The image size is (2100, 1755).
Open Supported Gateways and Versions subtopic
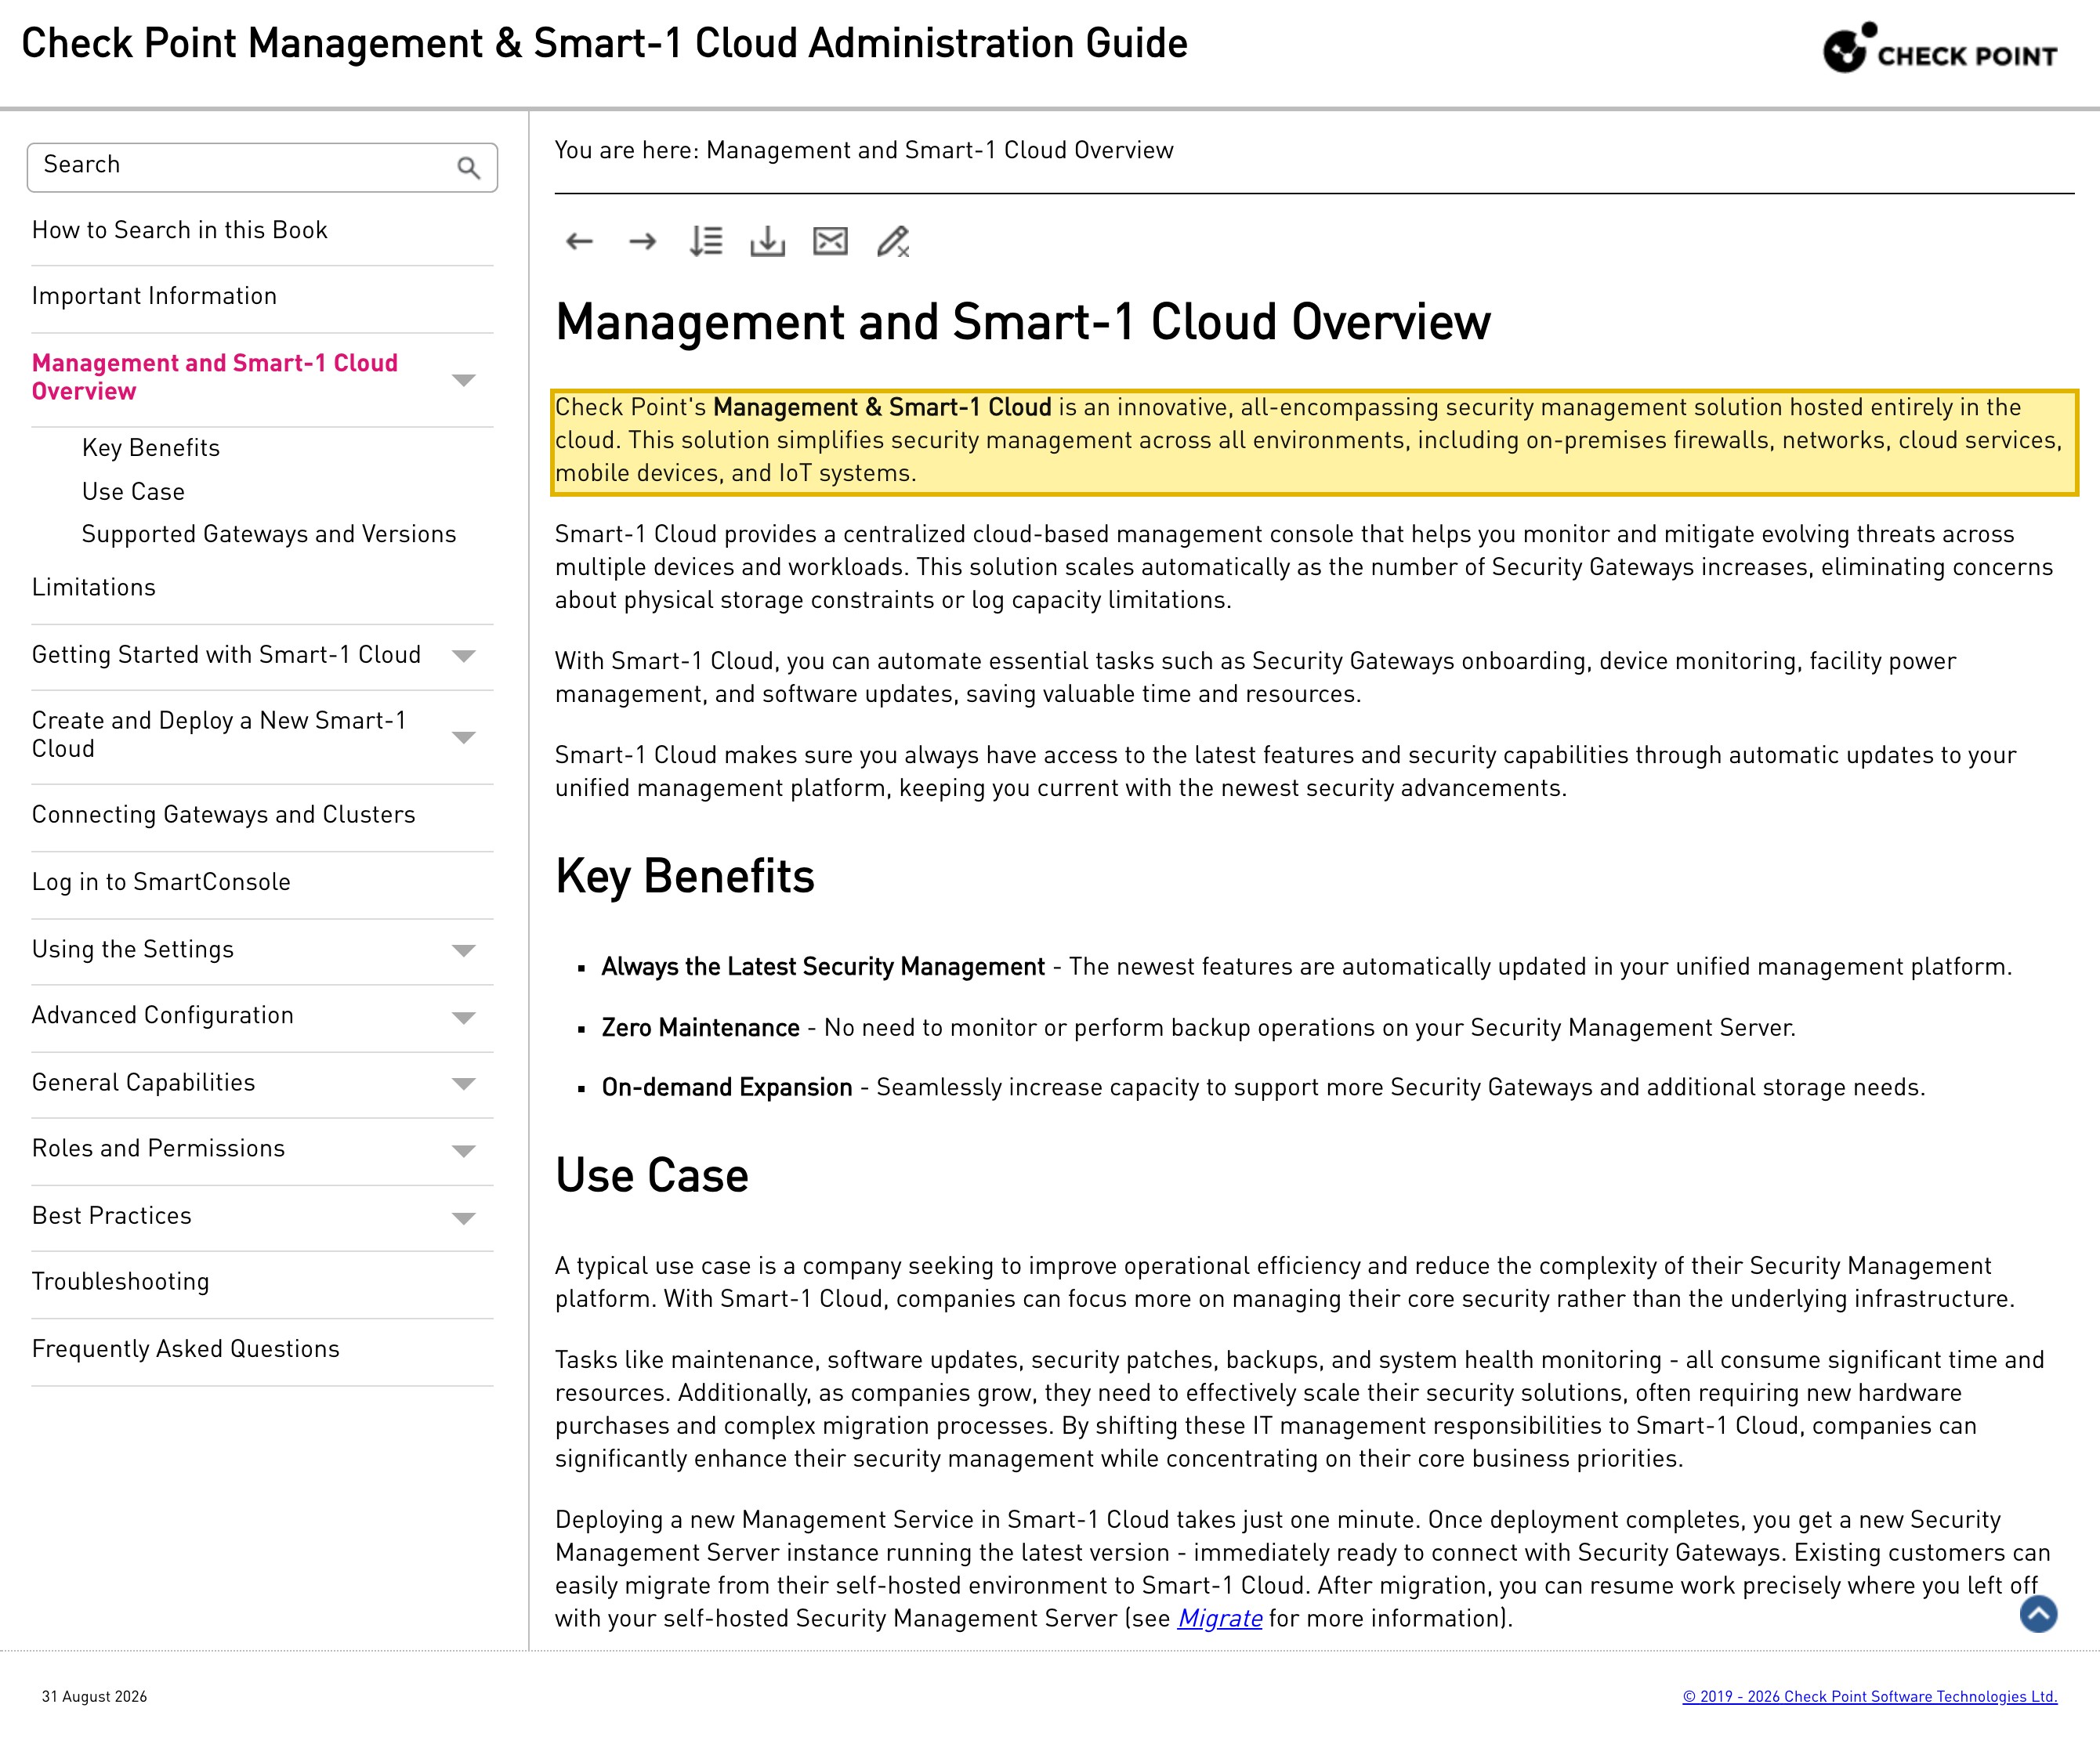[x=269, y=534]
